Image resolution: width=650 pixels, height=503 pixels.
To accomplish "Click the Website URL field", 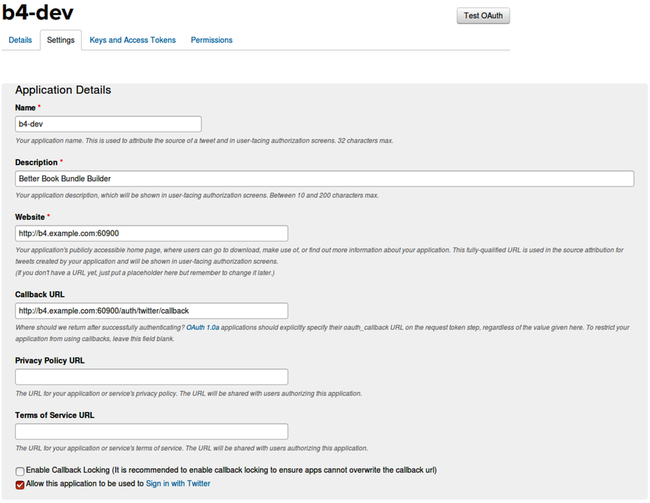I will 152,233.
